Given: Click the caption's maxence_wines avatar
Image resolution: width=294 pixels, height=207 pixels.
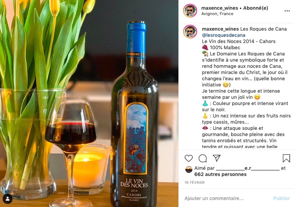Looking at the screenshot, I should [x=190, y=31].
